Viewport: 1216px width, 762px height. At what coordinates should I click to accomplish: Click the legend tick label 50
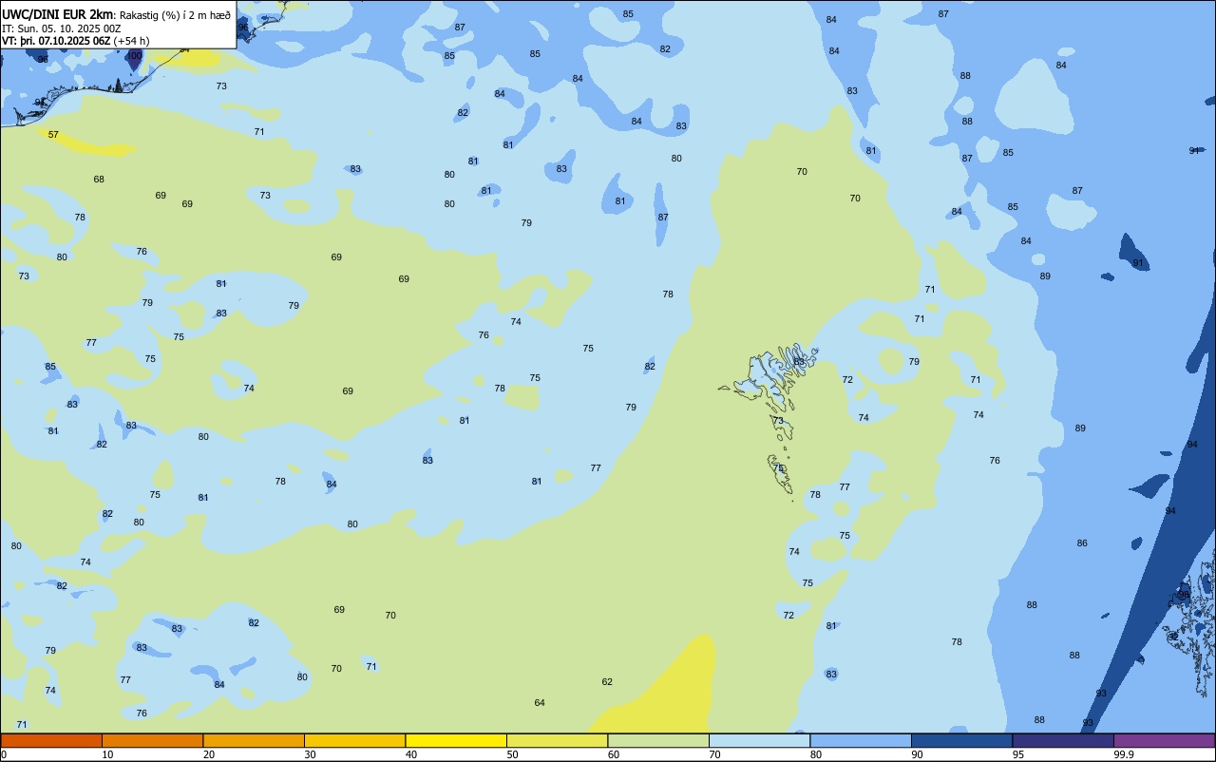click(513, 754)
